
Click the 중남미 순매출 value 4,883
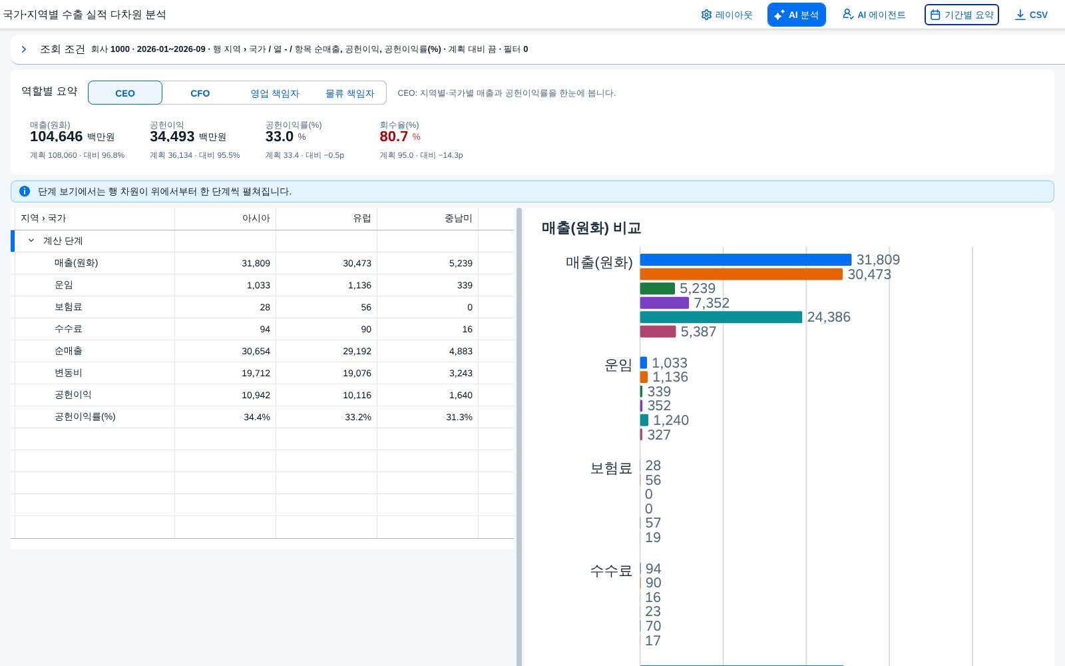pos(461,351)
